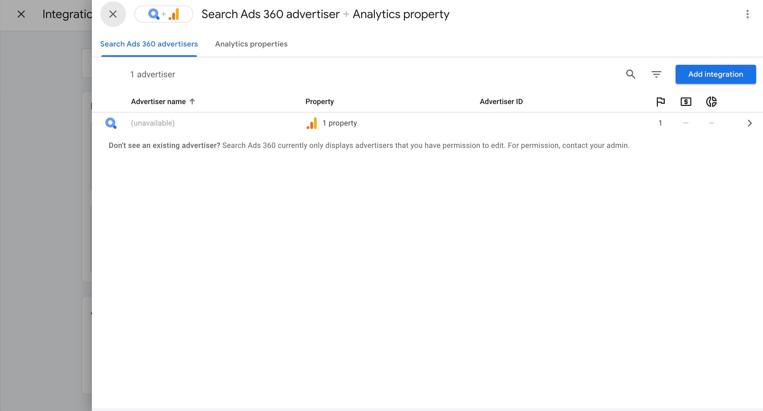Close the Search Ads 360 integration panel
Image resolution: width=763 pixels, height=411 pixels.
(x=113, y=14)
